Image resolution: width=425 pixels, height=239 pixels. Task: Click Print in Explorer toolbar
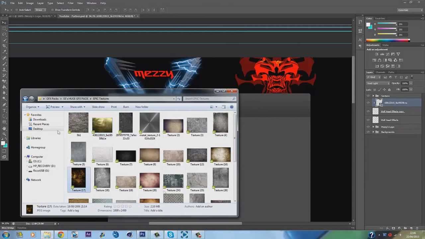(114, 107)
